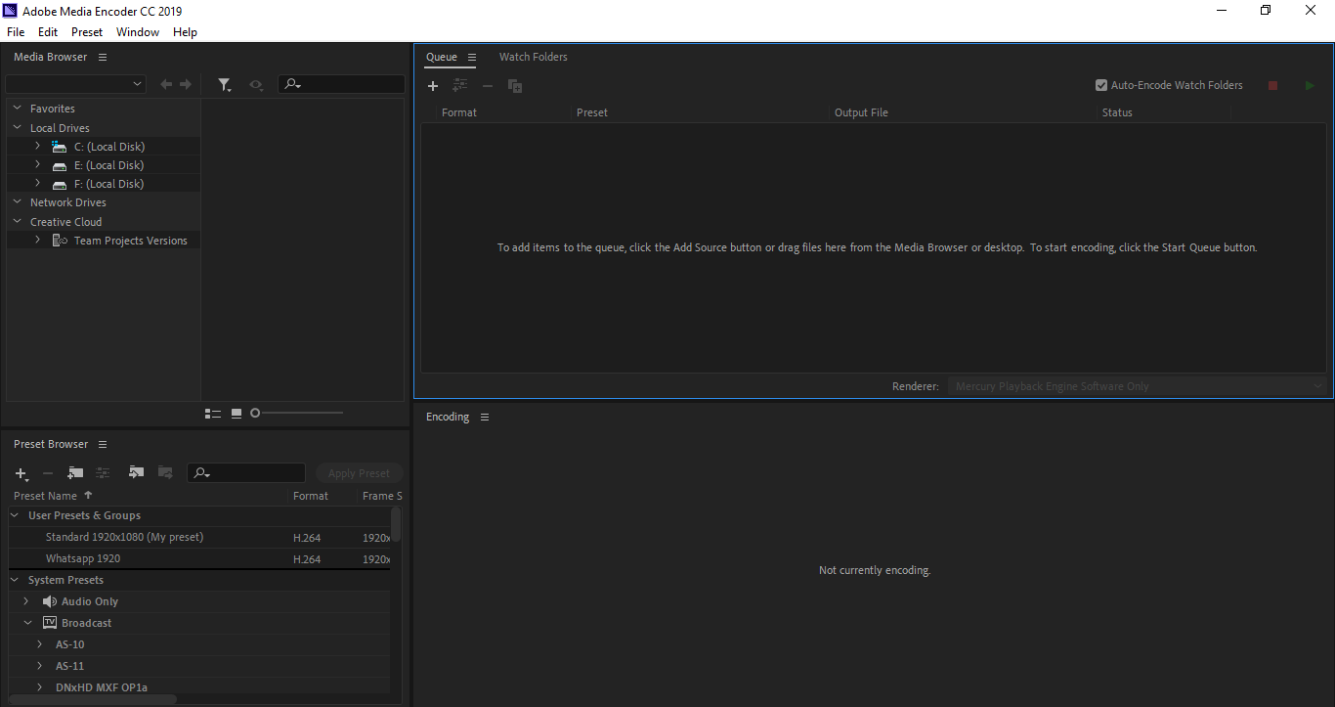Click the delete preset minus icon
The width and height of the screenshot is (1335, 707).
click(47, 473)
